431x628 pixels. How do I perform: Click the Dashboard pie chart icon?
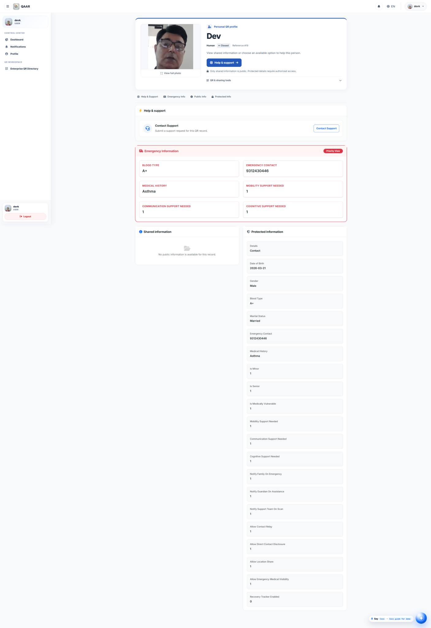coord(6,40)
